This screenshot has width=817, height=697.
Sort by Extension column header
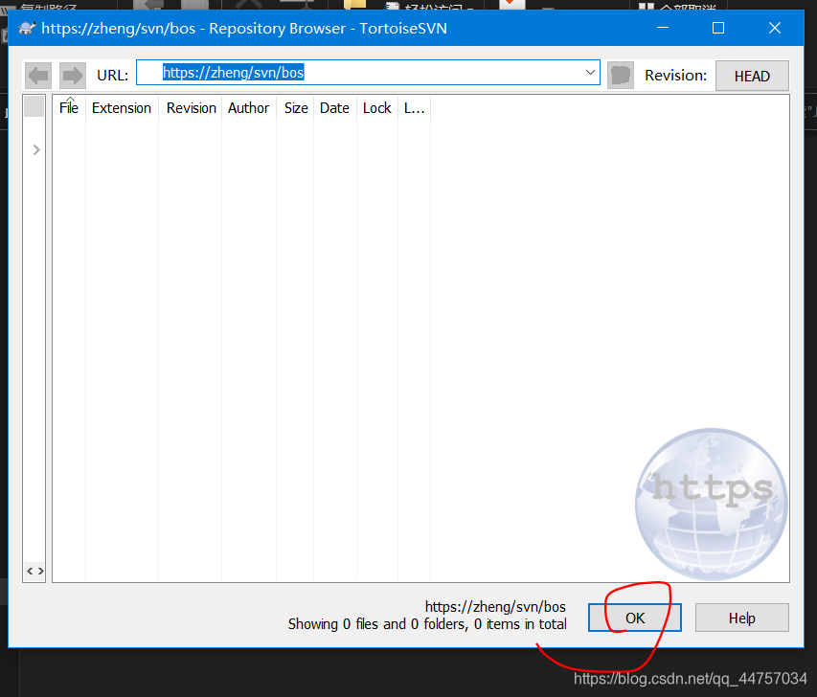[x=122, y=108]
